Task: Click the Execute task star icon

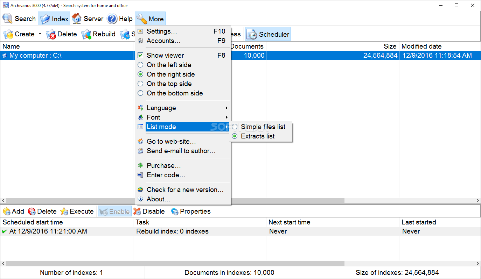Action: pos(64,211)
